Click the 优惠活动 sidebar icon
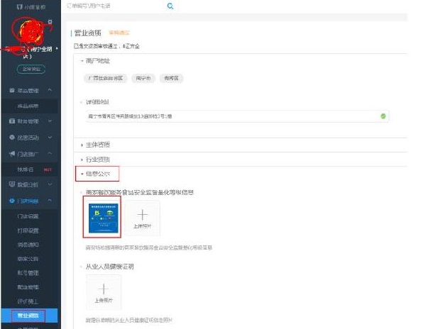Viewport: 428px width, 329px height. pos(11,136)
